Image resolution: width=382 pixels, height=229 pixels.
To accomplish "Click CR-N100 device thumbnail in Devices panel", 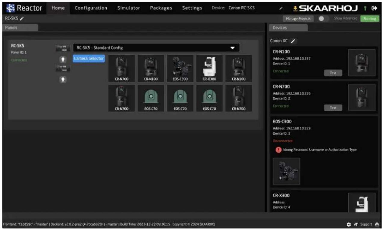I will tap(362, 63).
